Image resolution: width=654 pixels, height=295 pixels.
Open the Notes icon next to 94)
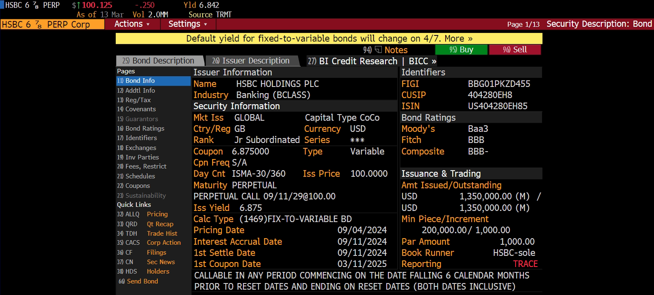click(x=378, y=50)
